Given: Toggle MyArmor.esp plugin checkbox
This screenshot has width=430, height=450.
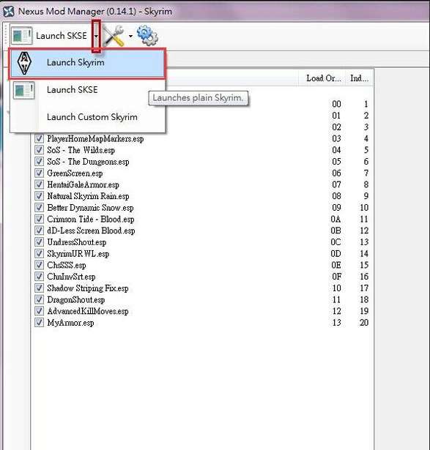Looking at the screenshot, I should pos(39,323).
